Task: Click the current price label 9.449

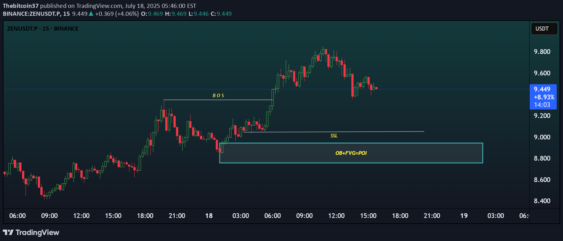Action: pos(542,89)
